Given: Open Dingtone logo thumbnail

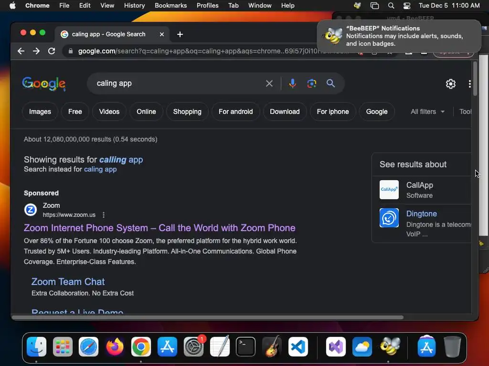Looking at the screenshot, I should click(x=389, y=218).
